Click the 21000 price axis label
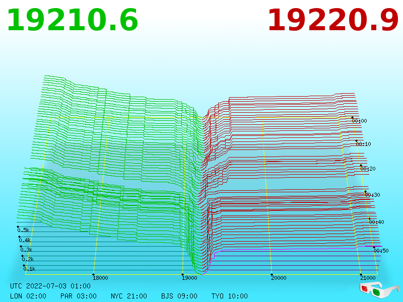 coord(368,278)
